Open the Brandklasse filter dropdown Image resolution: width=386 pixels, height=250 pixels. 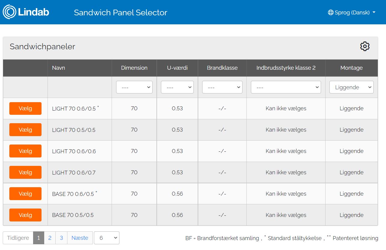tap(222, 87)
